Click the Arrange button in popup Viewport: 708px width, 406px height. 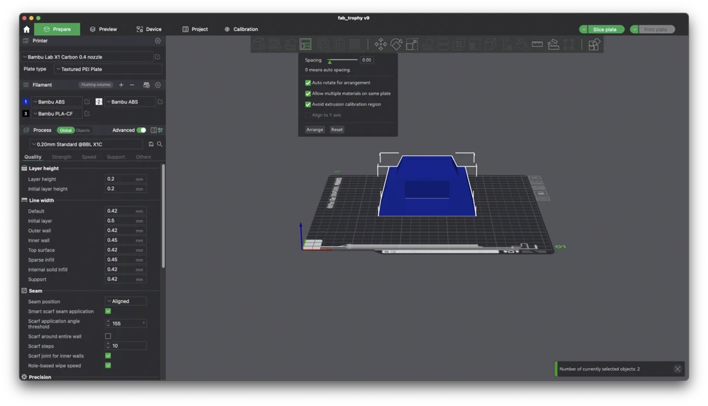tap(315, 130)
